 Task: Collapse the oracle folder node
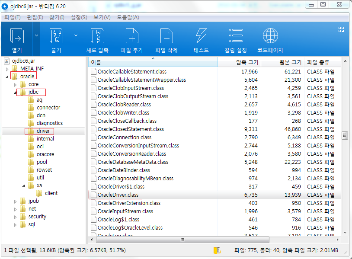[x=7, y=77]
